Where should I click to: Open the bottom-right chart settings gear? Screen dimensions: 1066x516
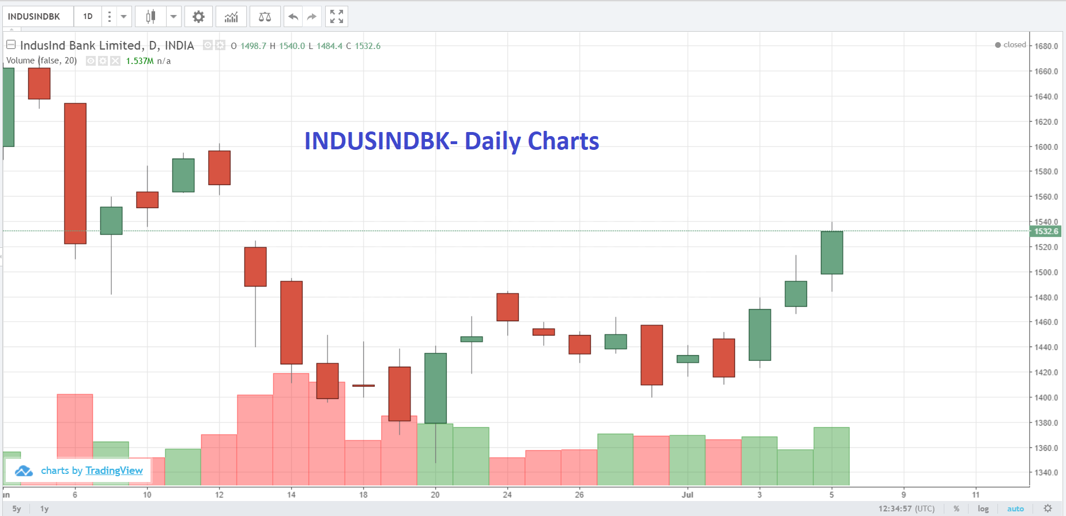coord(1048,509)
